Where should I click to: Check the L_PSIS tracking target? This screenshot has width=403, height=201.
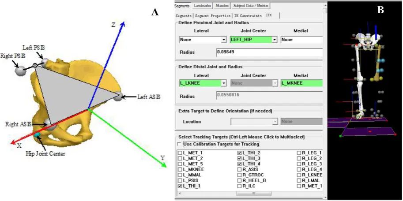tap(180, 180)
